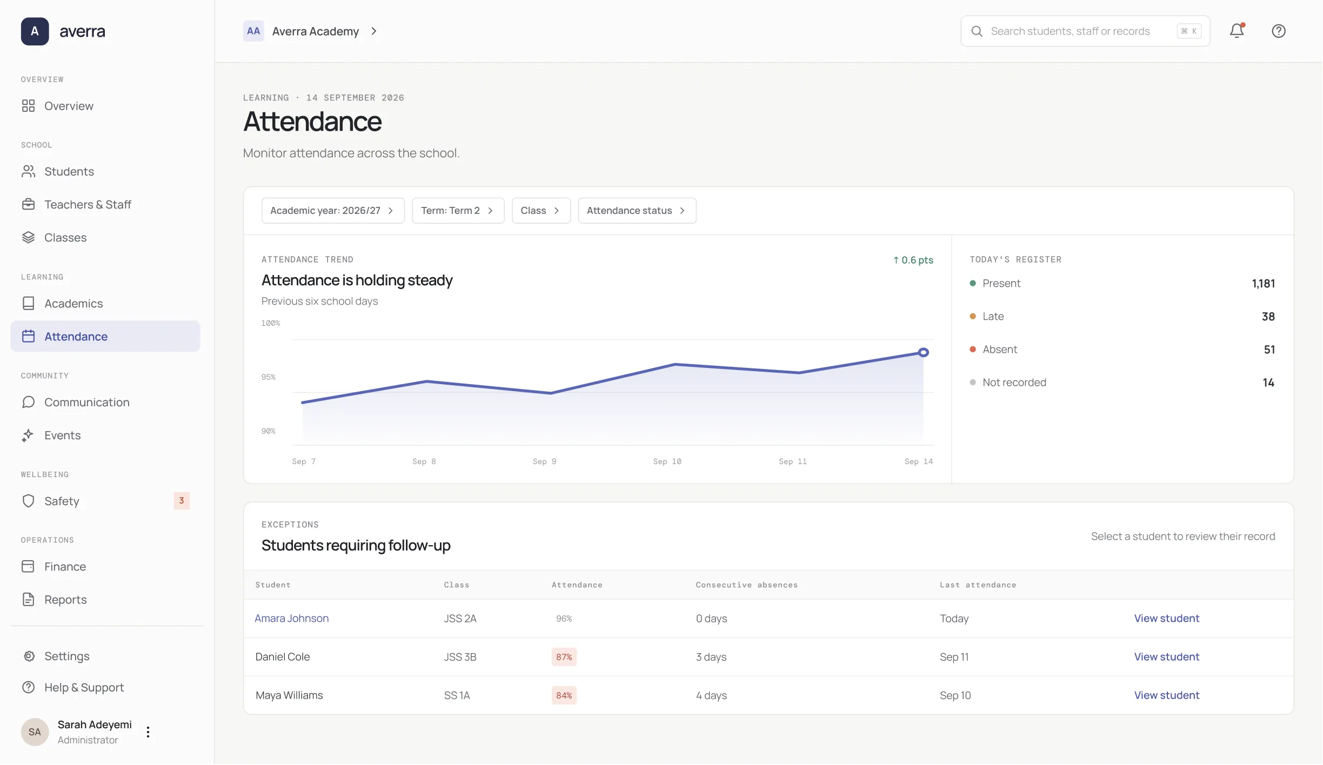
Task: Select the Maya Williams row name
Action: pos(289,695)
